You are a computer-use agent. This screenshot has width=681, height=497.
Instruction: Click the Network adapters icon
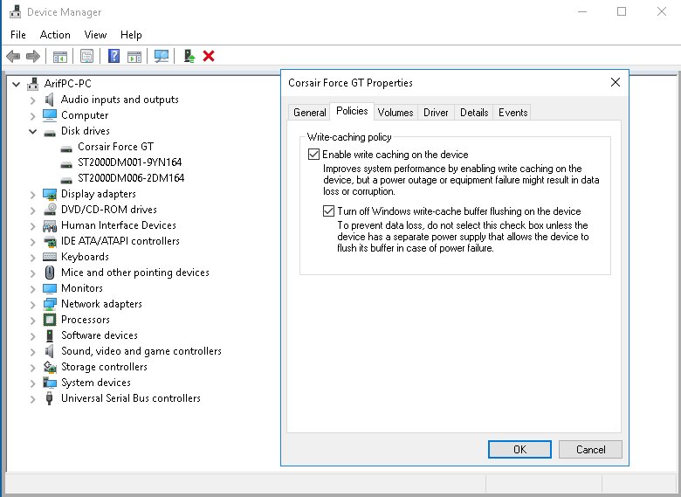[50, 304]
